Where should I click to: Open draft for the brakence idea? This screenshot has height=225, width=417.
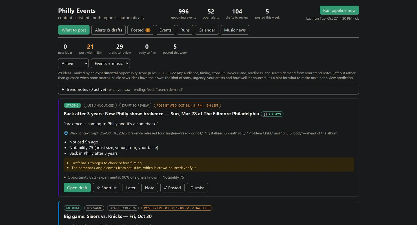(x=77, y=188)
